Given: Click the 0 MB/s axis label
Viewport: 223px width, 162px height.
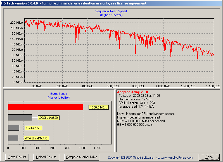Looking at the screenshot, I should [x=18, y=82].
